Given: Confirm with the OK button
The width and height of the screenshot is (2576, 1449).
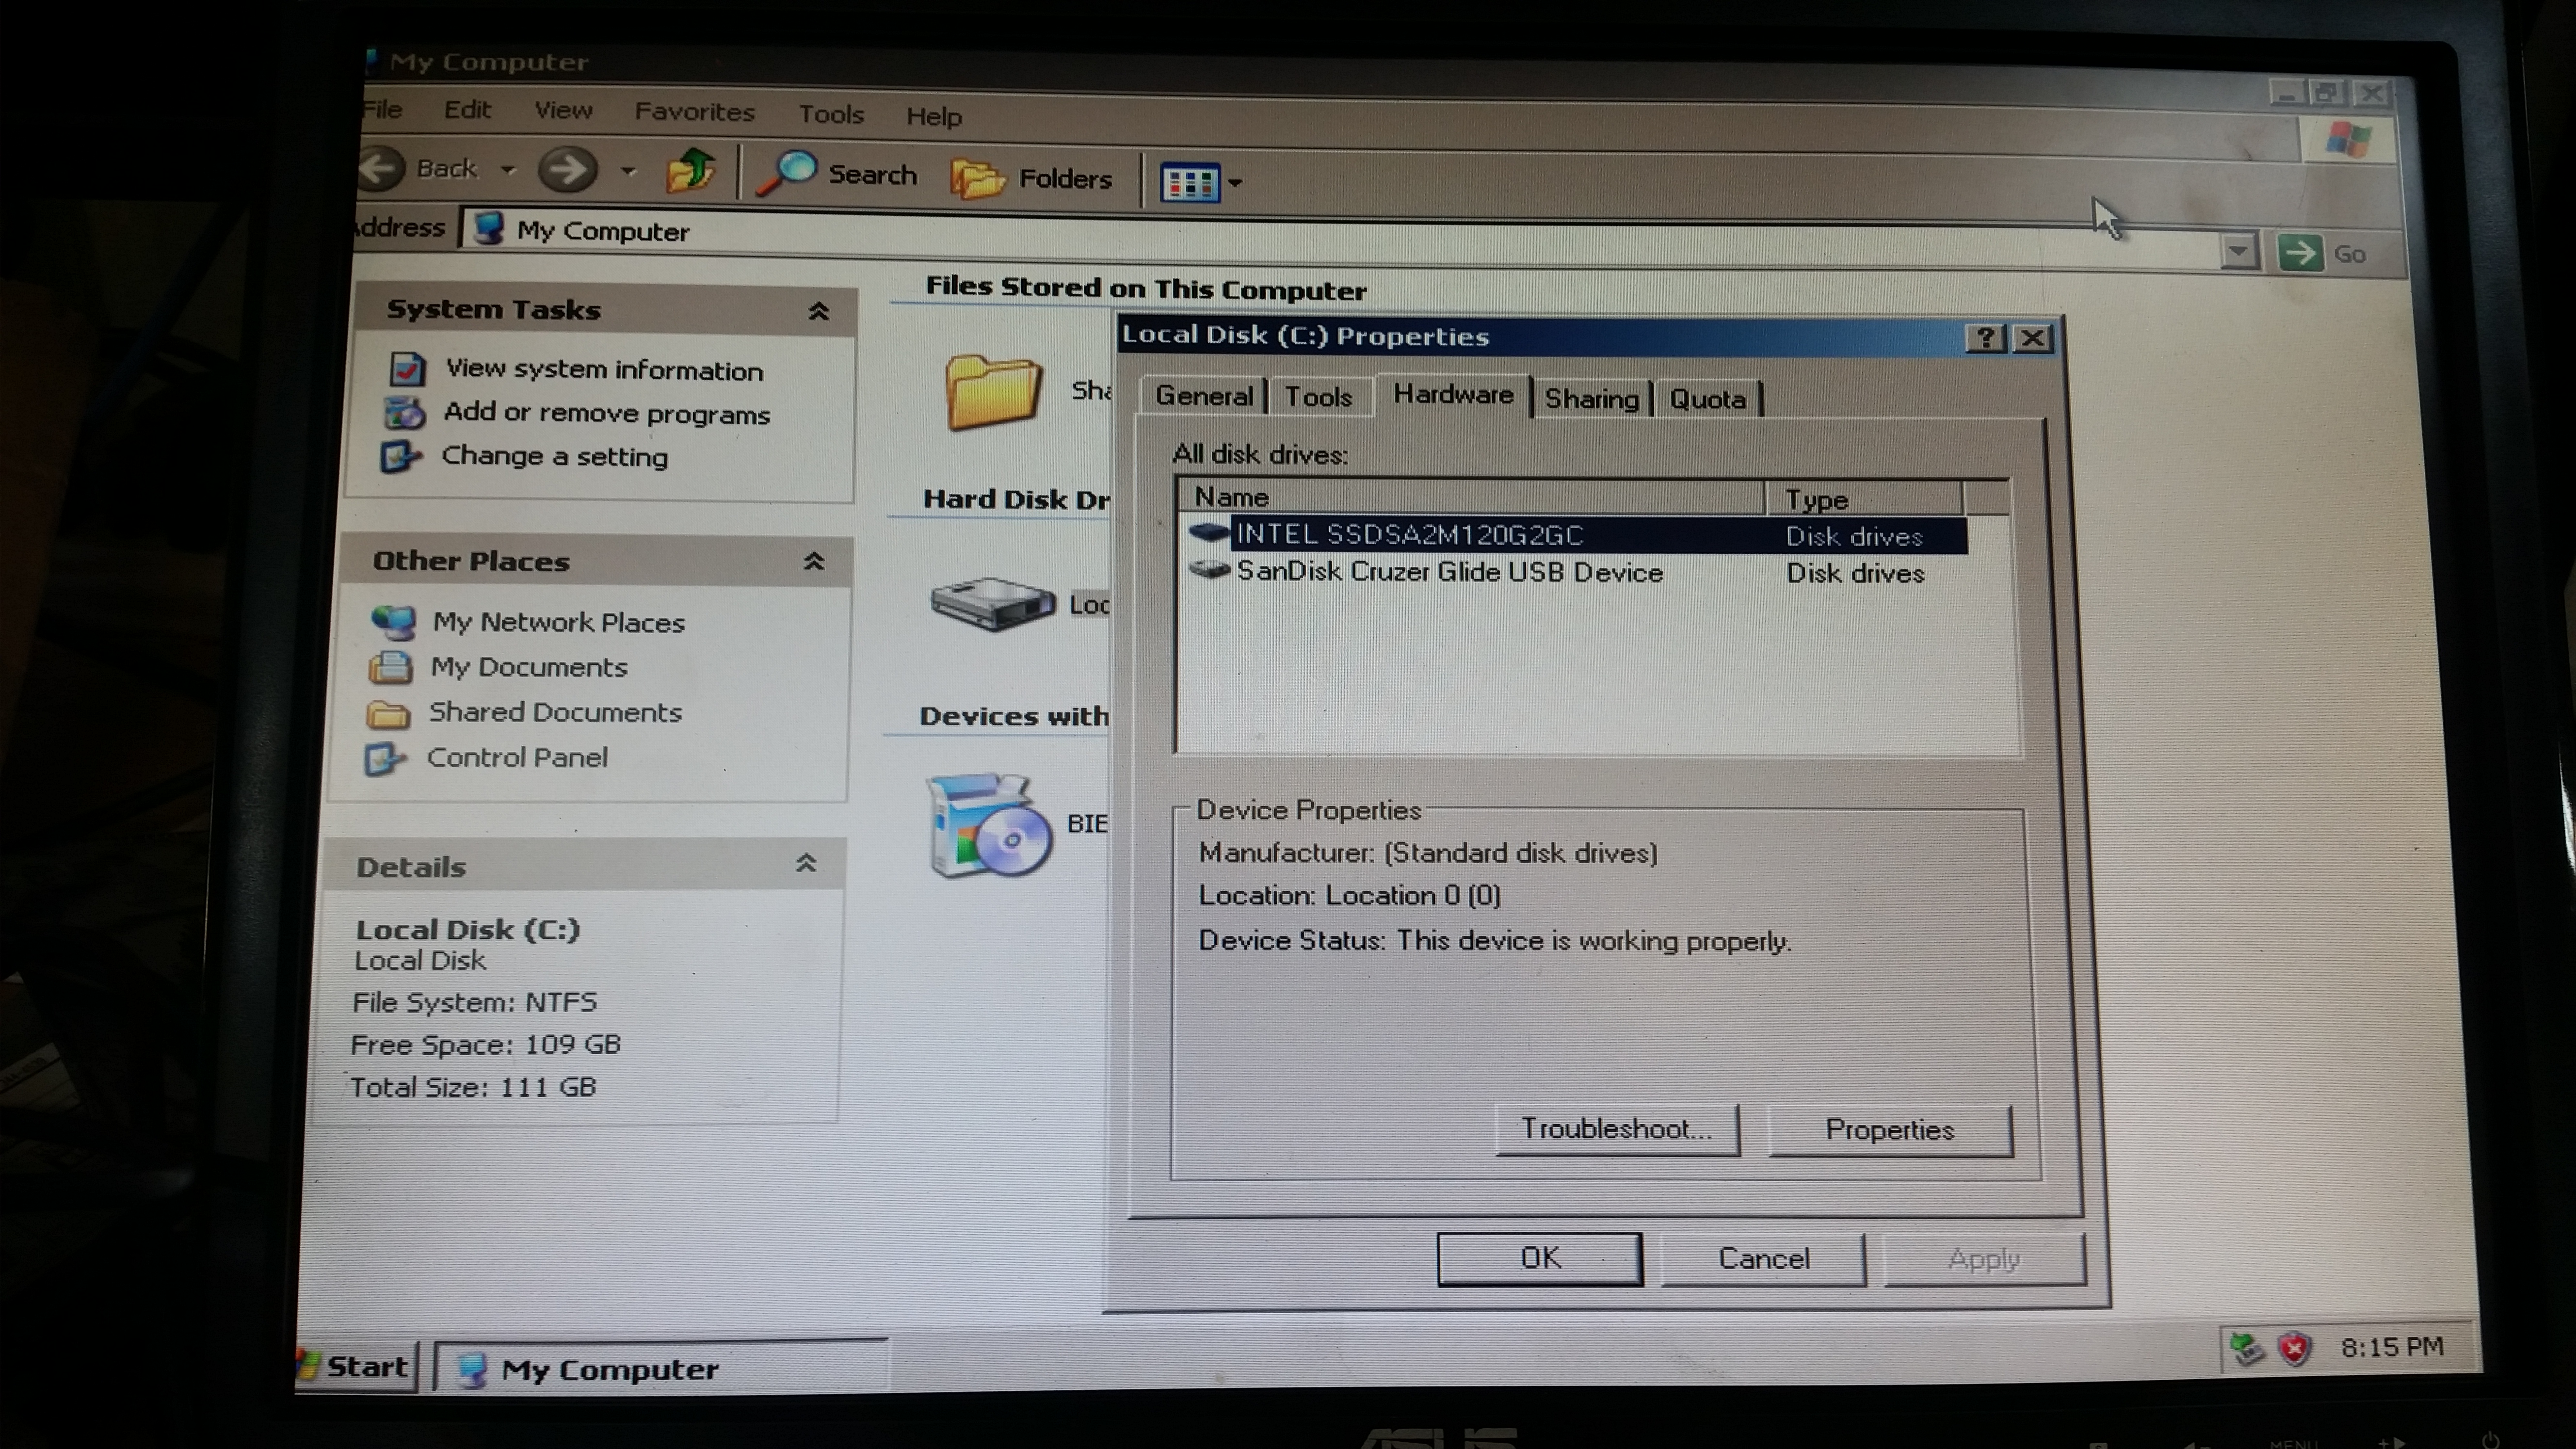Looking at the screenshot, I should pyautogui.click(x=1539, y=1258).
